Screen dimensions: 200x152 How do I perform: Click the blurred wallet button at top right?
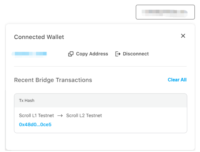(x=165, y=12)
